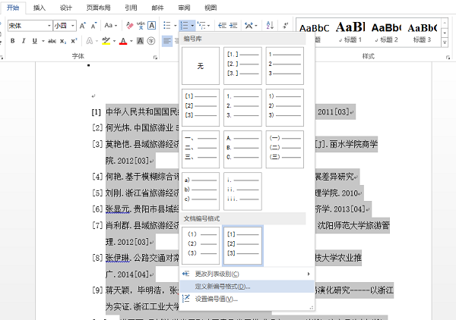Select the 无 numbering thumbnail
The width and height of the screenshot is (456, 320).
pos(201,66)
